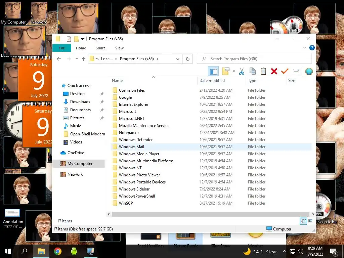The width and height of the screenshot is (344, 258).
Task: Open the address bar history dropdown
Action: tap(178, 59)
